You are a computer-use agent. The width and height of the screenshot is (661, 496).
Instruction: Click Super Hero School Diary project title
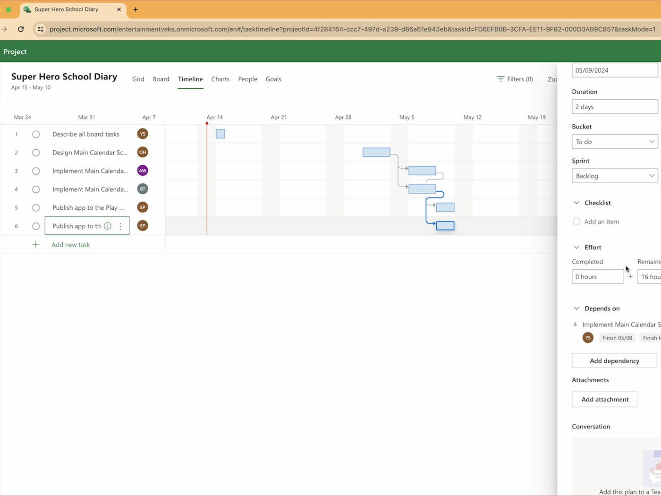[x=64, y=77]
